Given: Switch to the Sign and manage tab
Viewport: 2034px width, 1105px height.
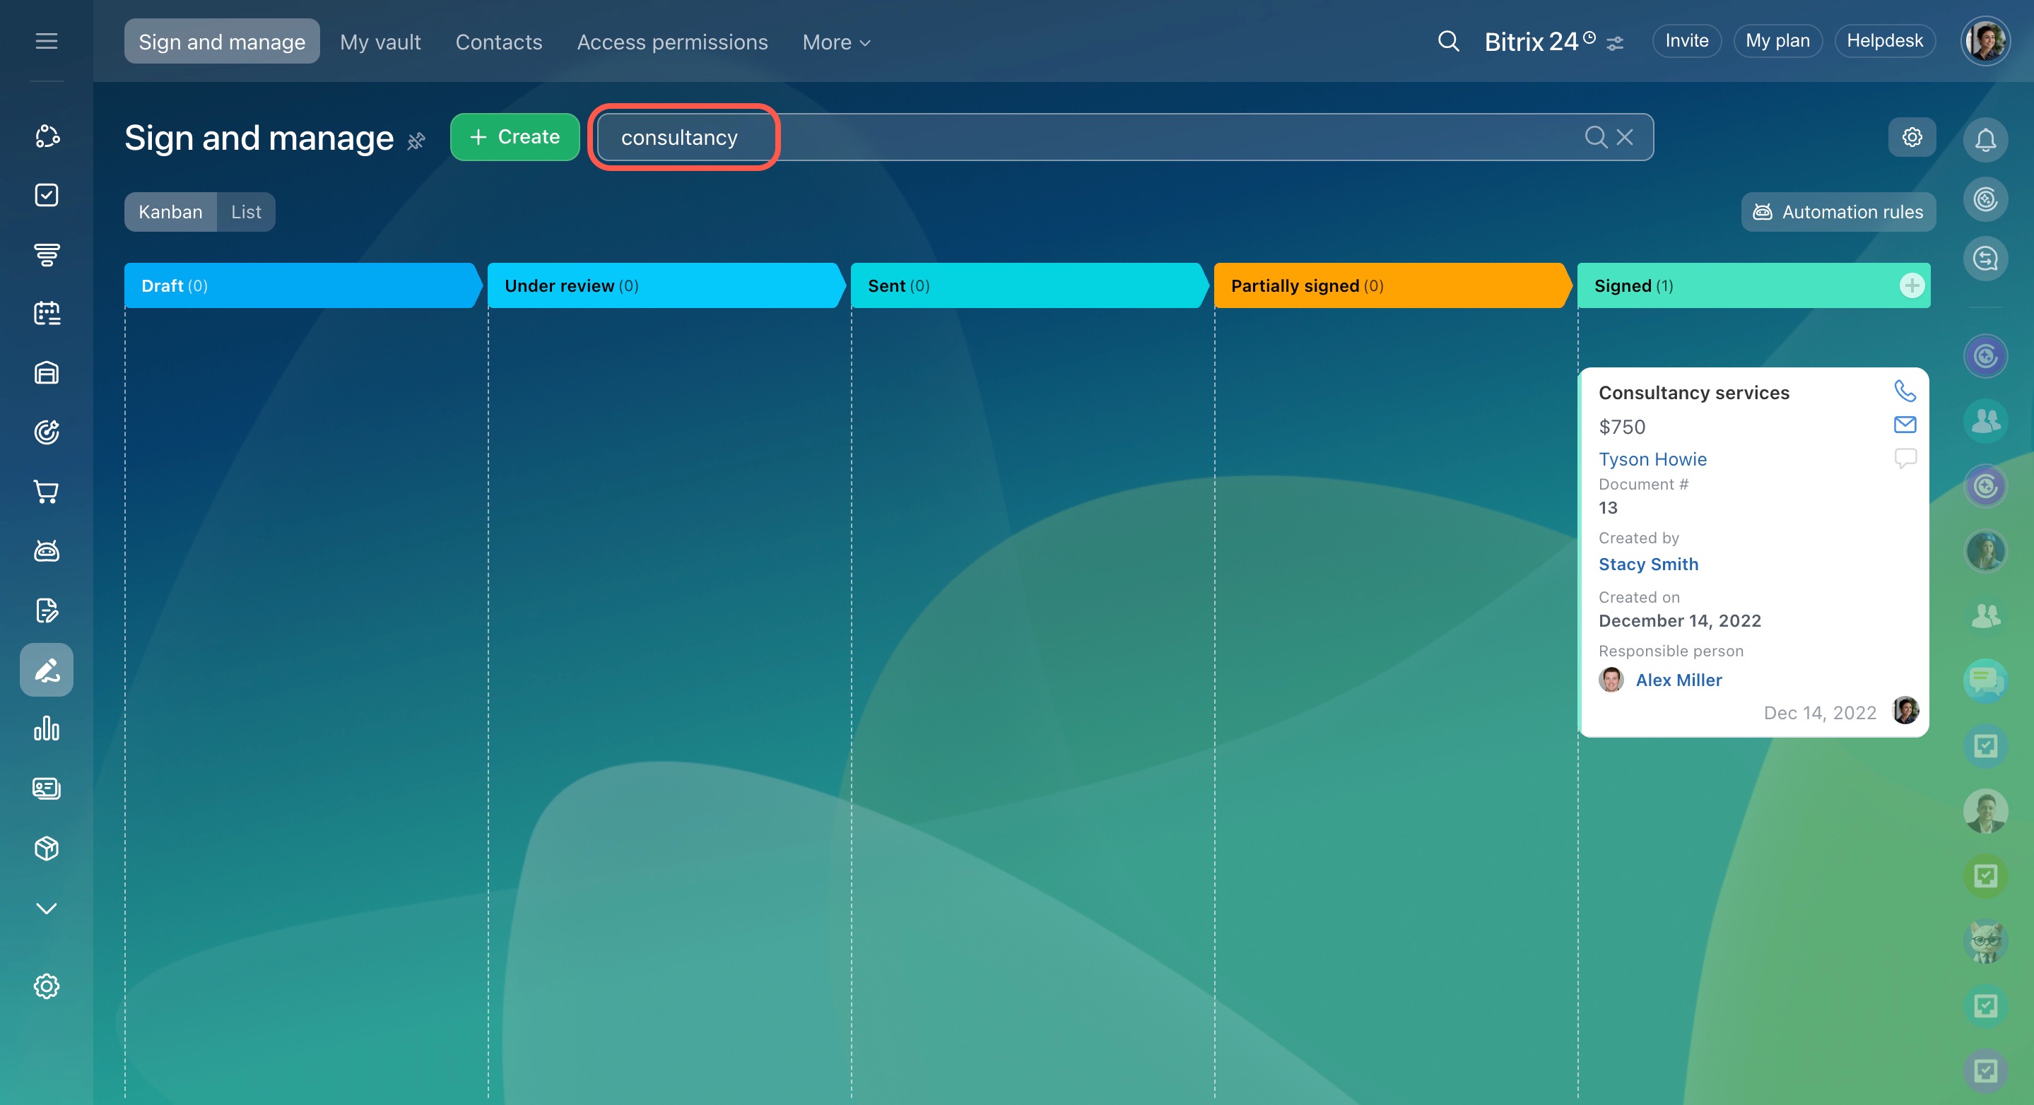Looking at the screenshot, I should point(222,41).
